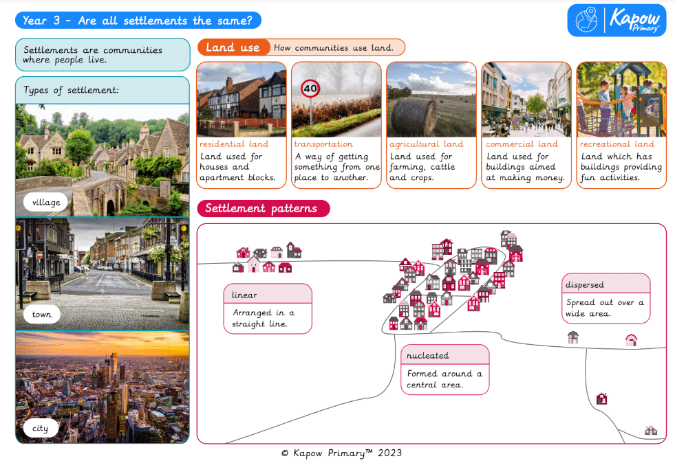Click the residential land houses image
This screenshot has width=675, height=463.
coord(242,100)
